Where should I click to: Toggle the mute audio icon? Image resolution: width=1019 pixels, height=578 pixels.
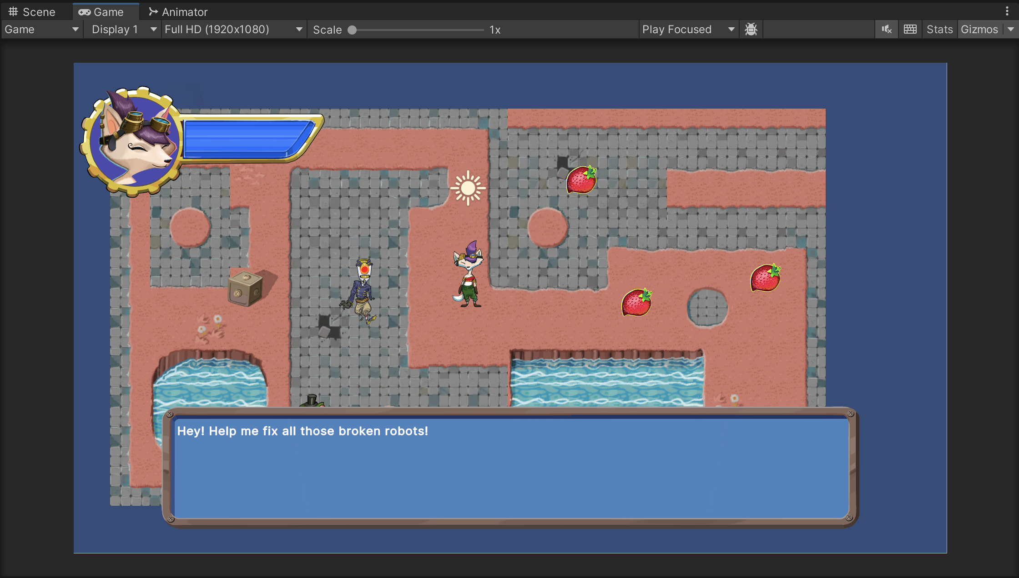click(x=886, y=30)
